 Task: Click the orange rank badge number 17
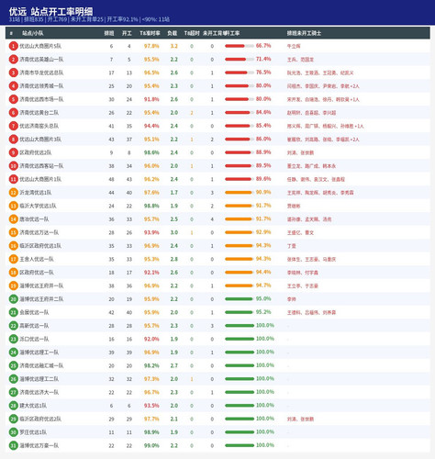13,259
